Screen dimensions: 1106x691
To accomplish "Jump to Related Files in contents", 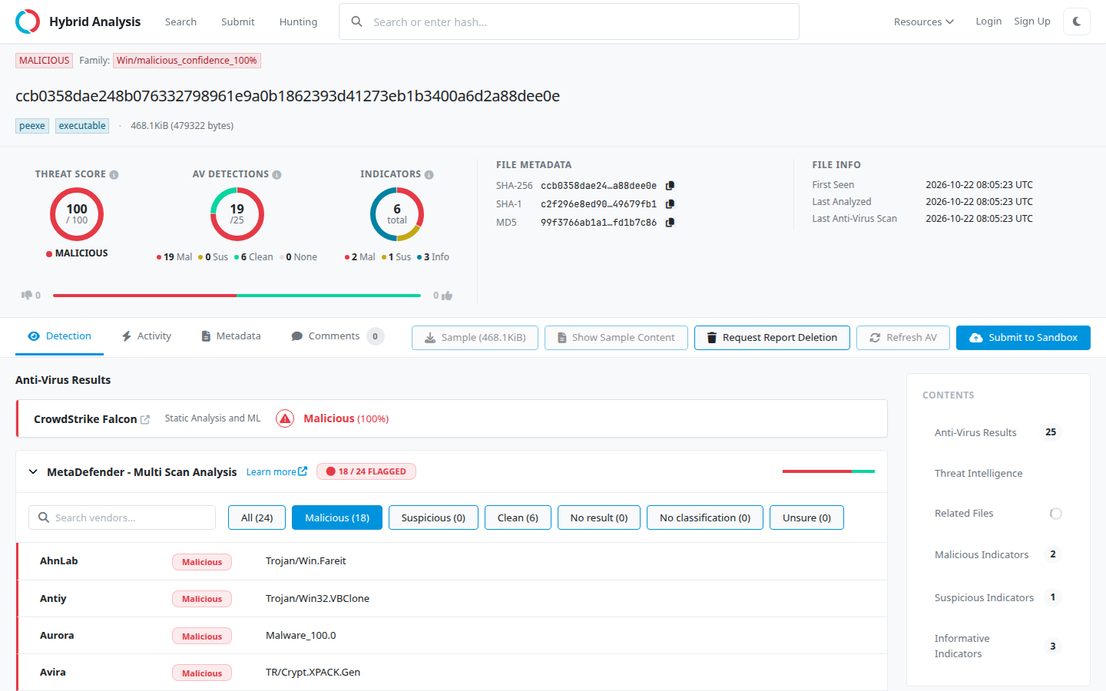I will (964, 514).
